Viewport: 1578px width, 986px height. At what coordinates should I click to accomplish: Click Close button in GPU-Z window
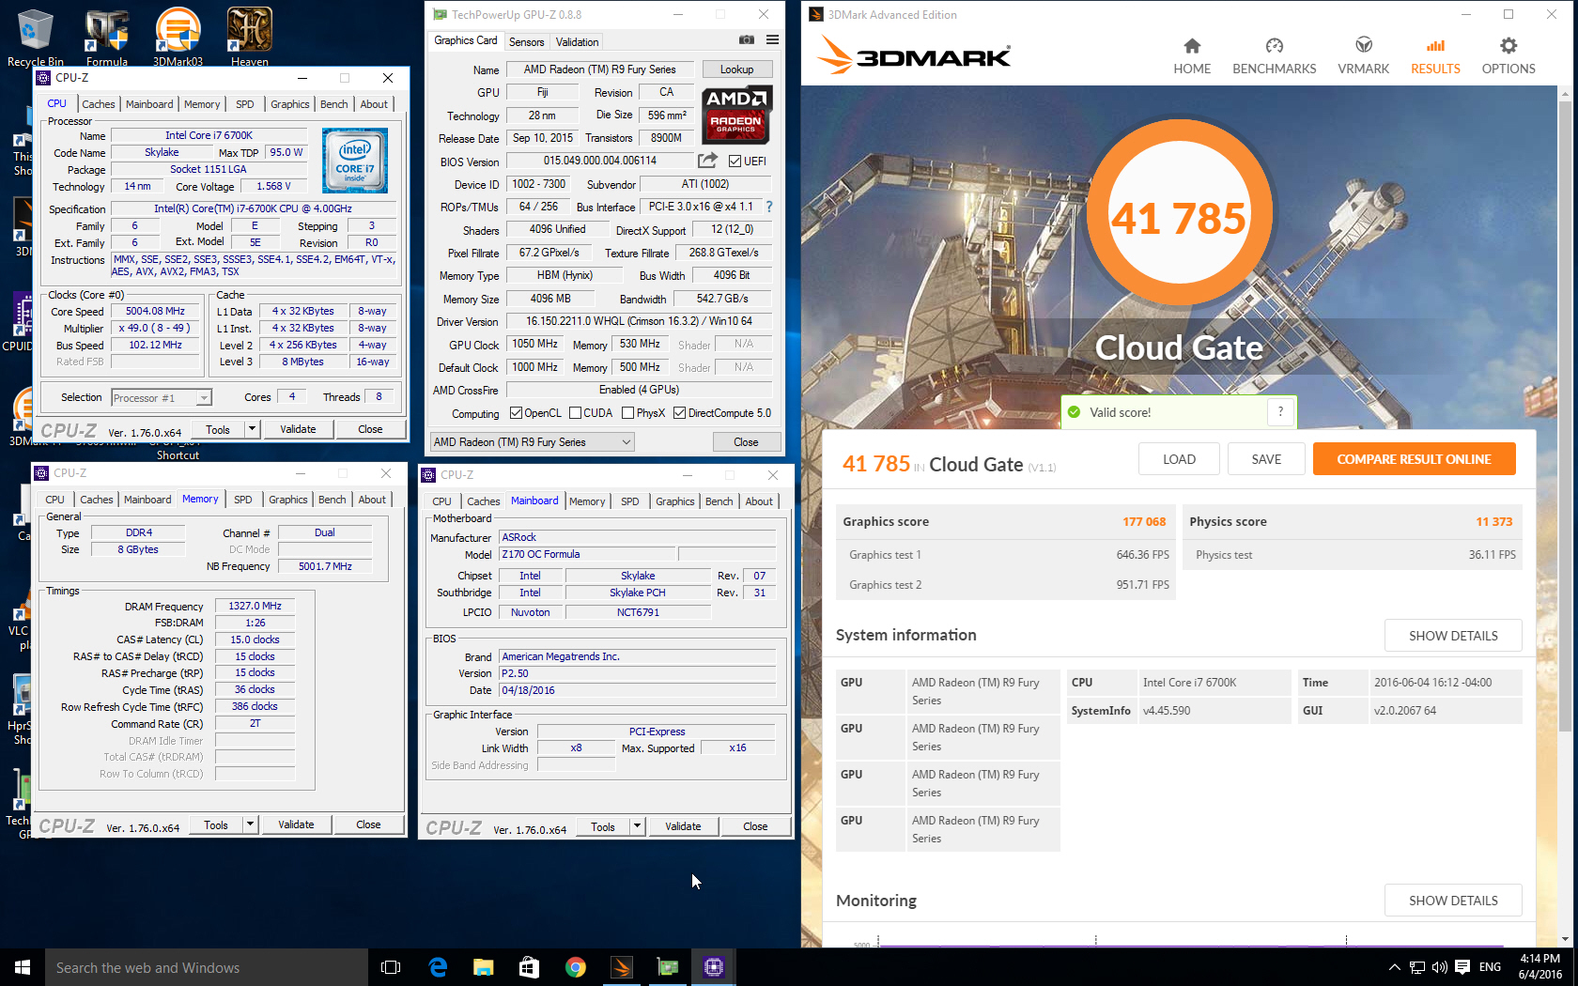point(746,442)
